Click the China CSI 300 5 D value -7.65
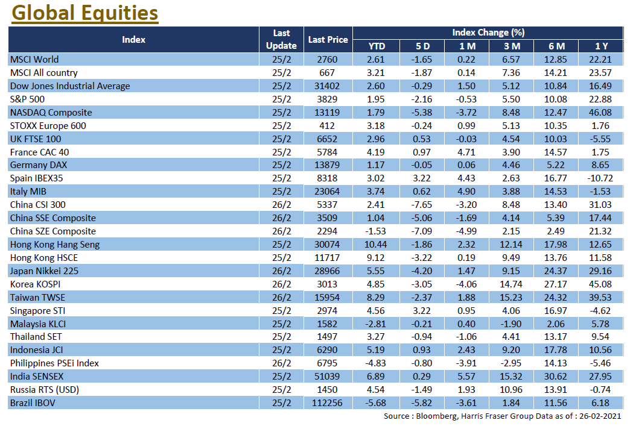 pyautogui.click(x=421, y=205)
